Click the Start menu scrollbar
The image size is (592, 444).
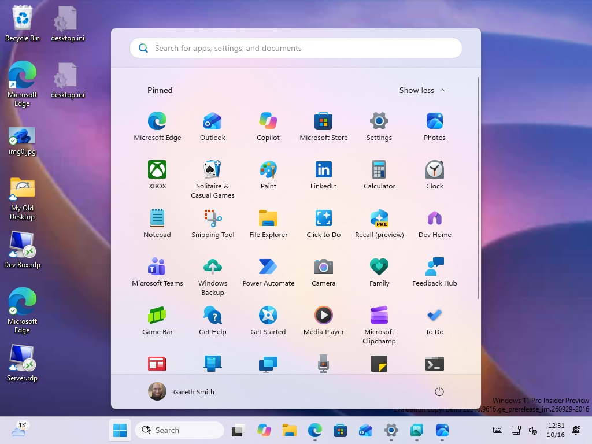click(478, 188)
